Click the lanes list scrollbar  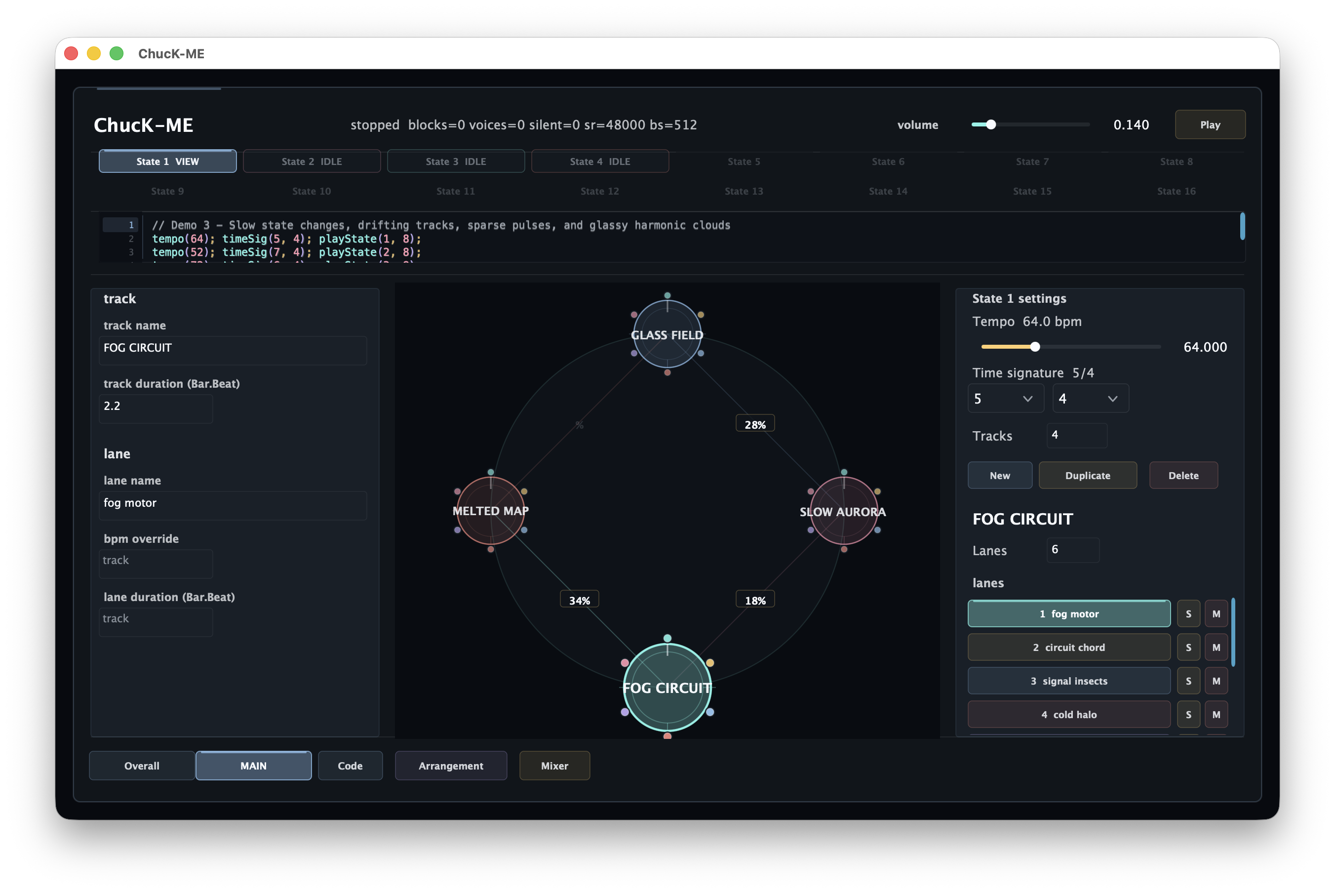[x=1232, y=632]
